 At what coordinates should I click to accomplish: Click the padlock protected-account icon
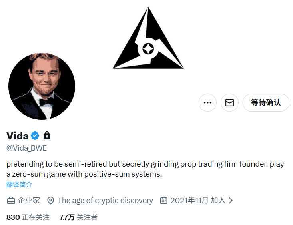coord(47,135)
